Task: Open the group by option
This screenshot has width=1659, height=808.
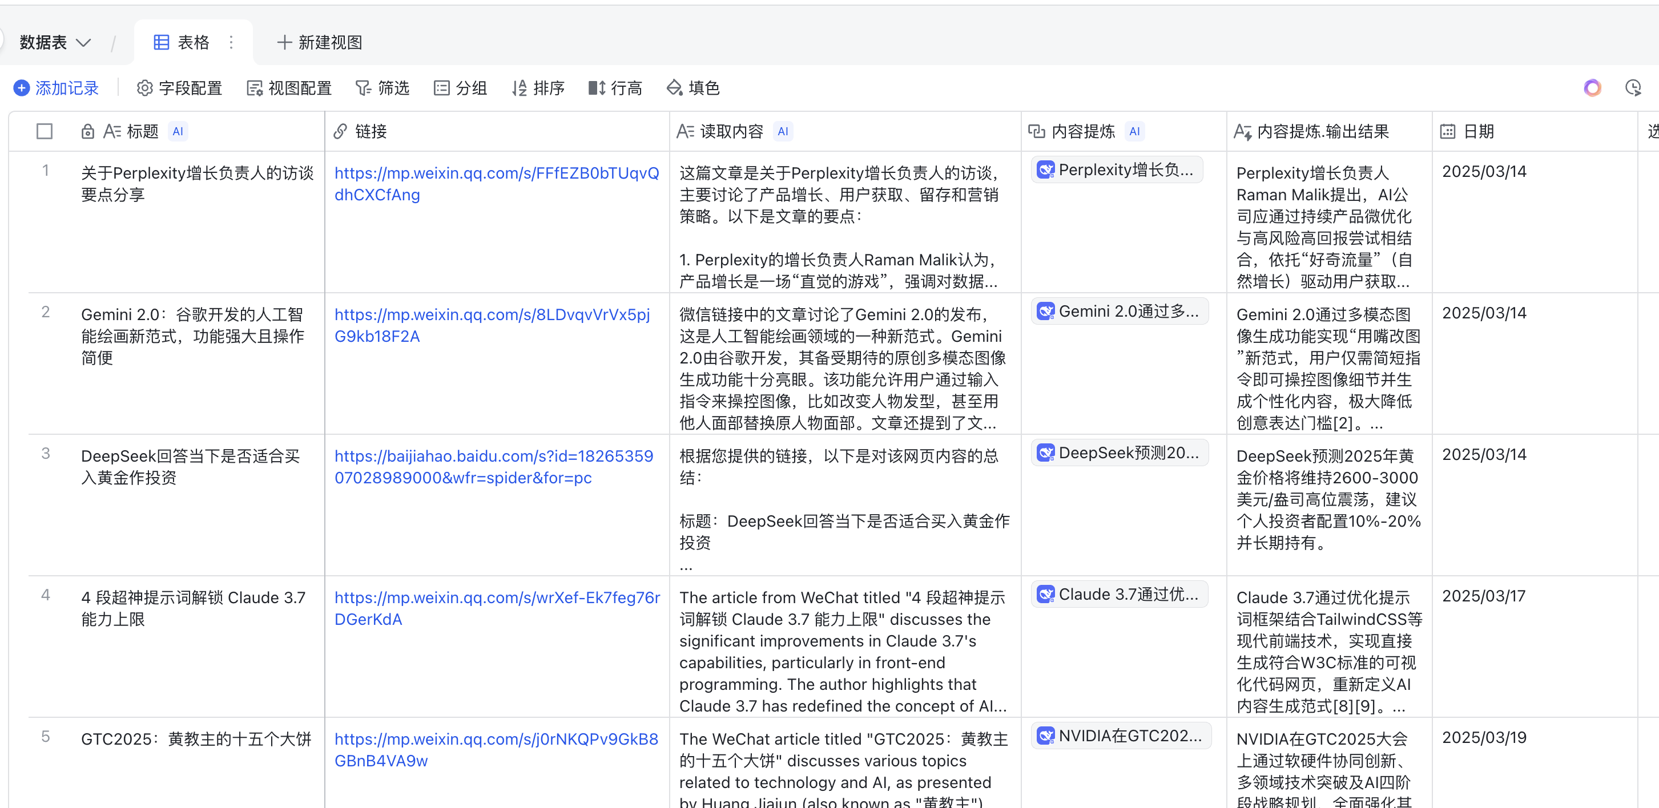Action: point(460,87)
